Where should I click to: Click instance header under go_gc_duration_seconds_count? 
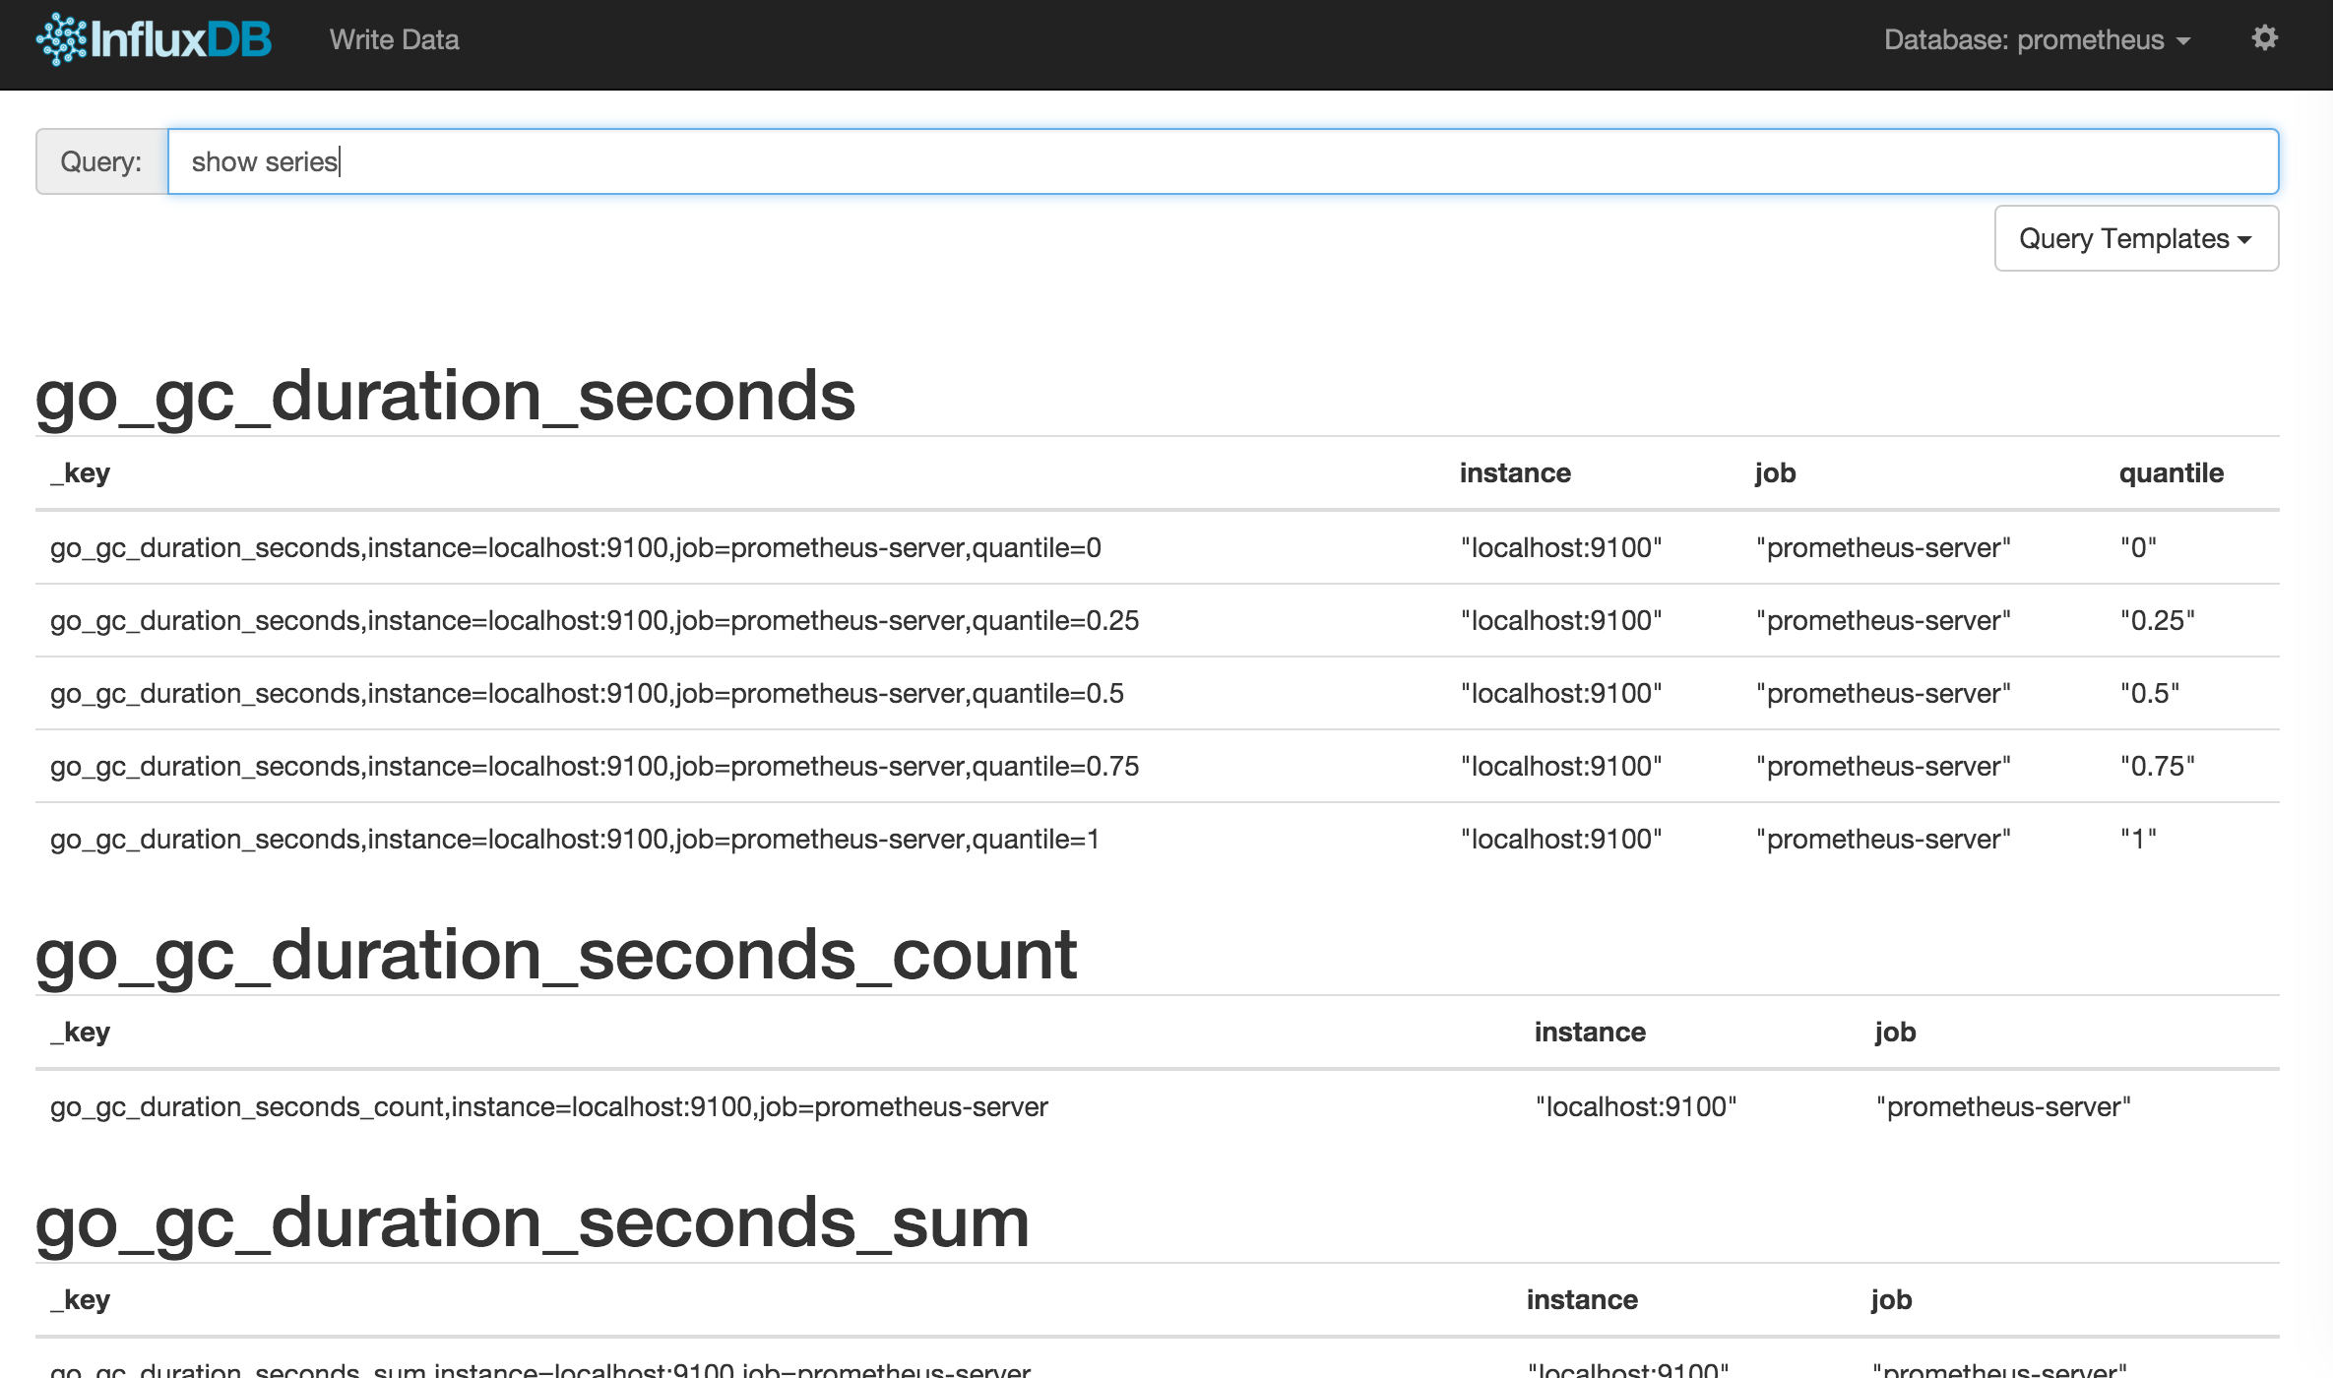[1590, 1033]
